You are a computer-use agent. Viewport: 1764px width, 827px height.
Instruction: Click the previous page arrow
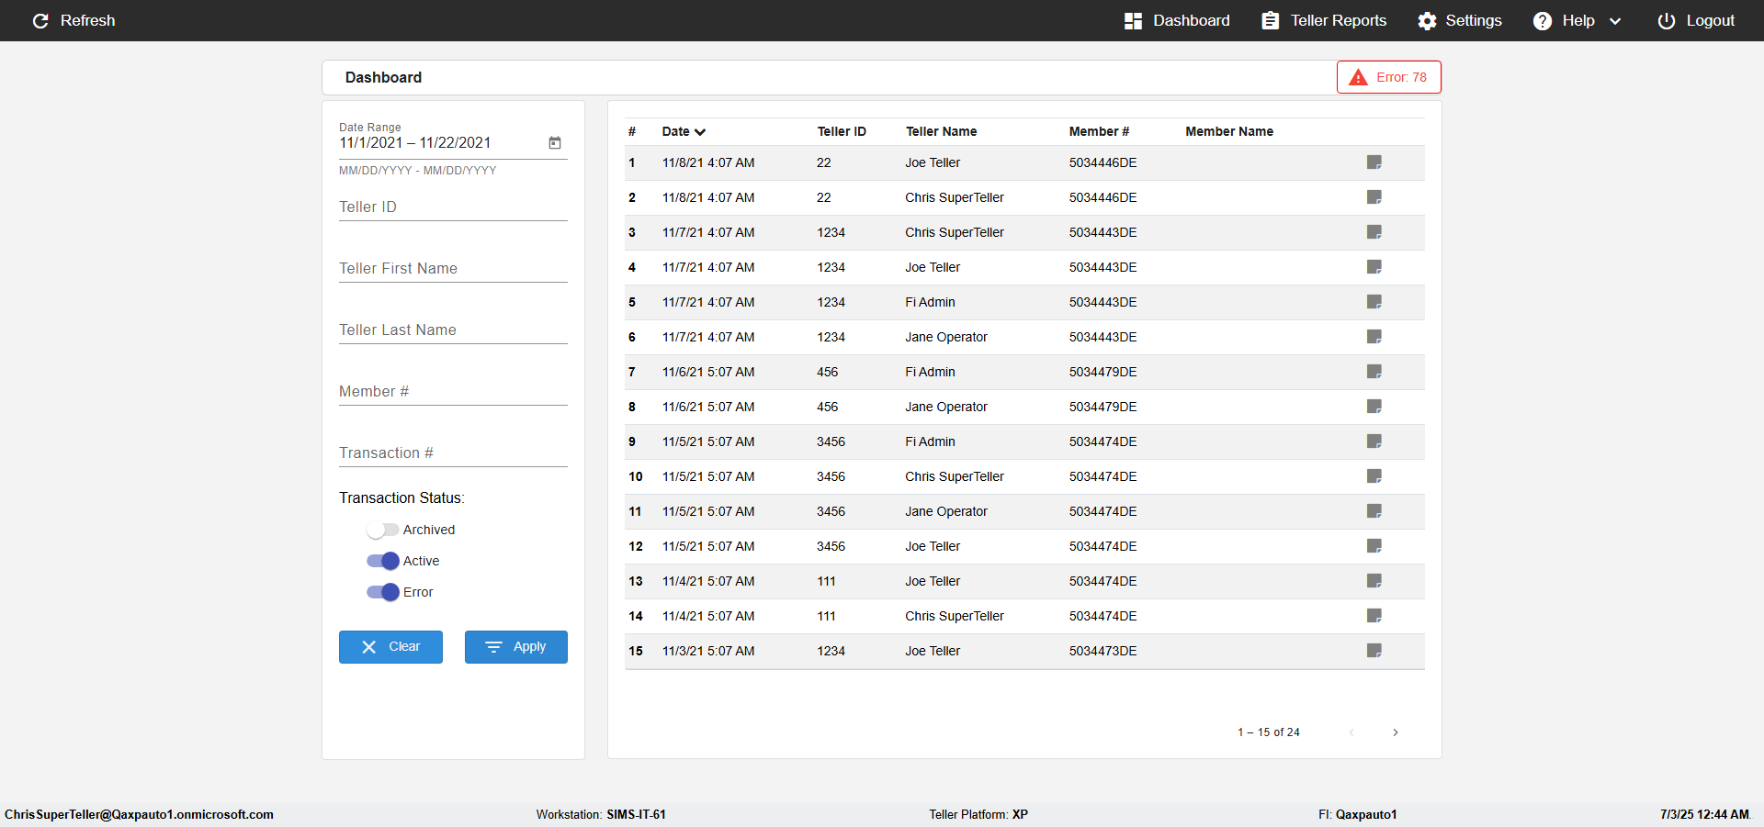(x=1351, y=732)
